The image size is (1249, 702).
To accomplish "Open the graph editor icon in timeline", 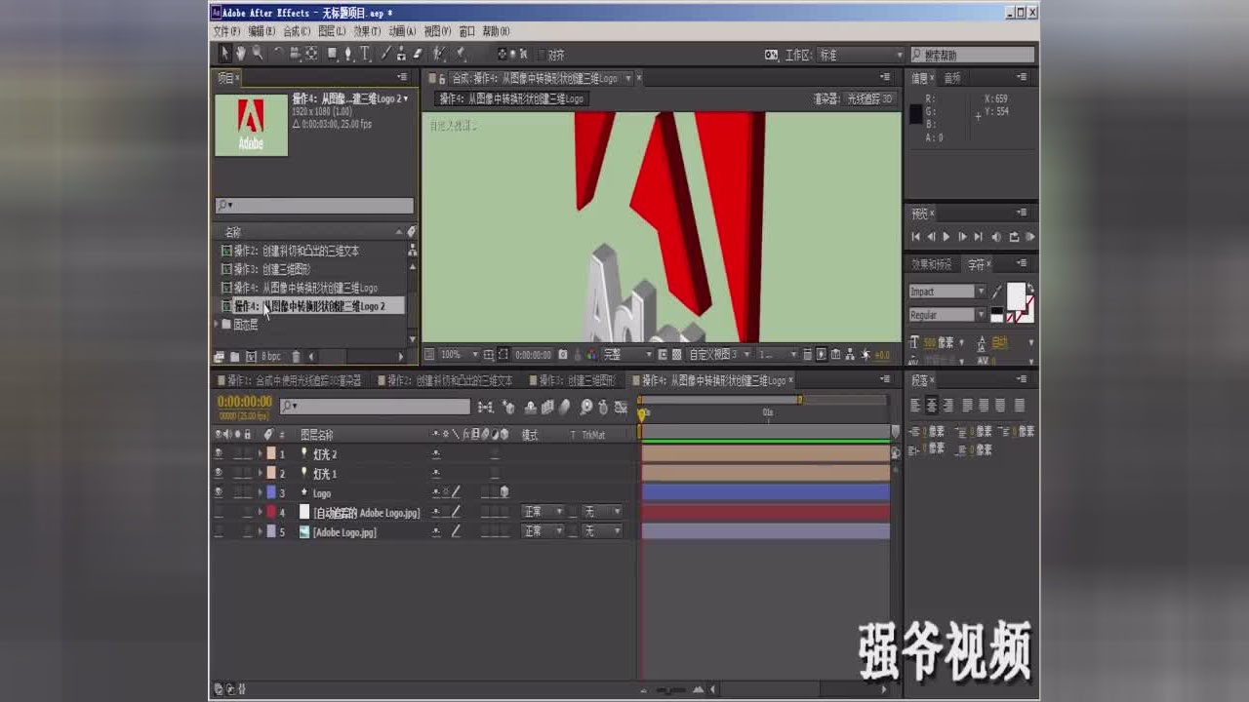I will [621, 408].
